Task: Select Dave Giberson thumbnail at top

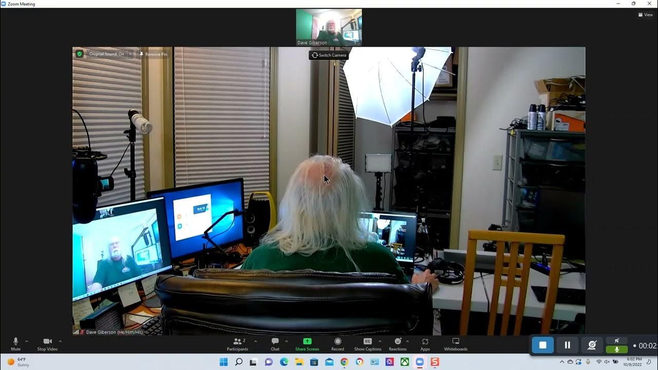Action: 329,27
